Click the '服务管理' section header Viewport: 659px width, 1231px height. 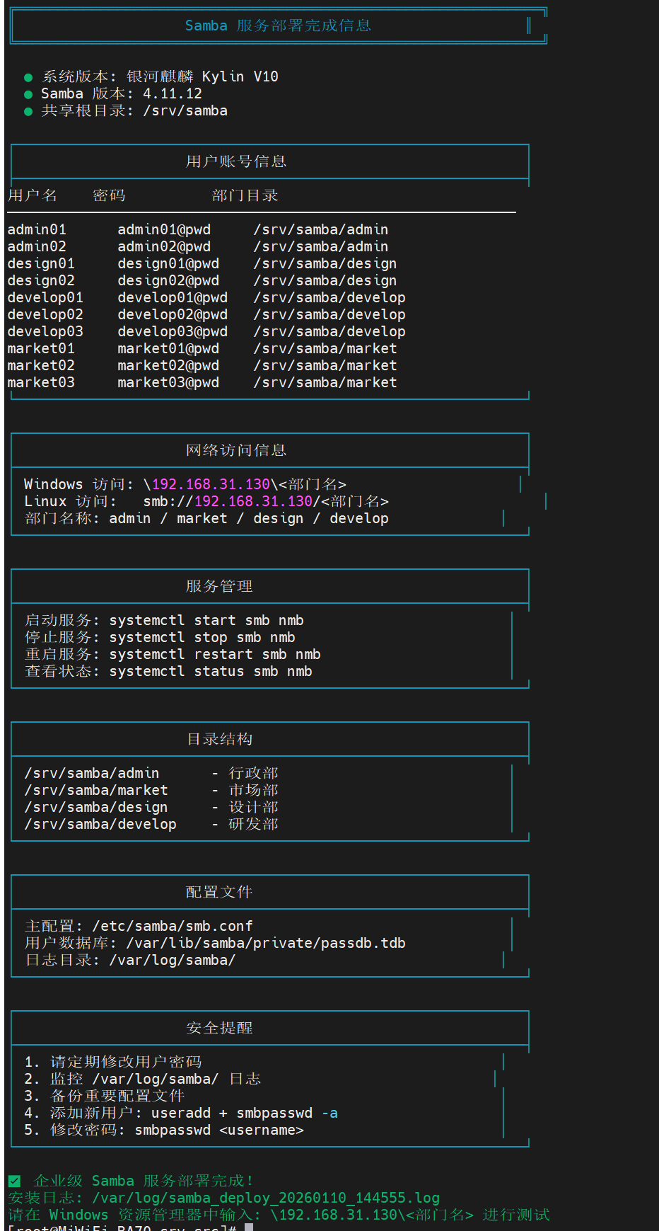coord(219,586)
